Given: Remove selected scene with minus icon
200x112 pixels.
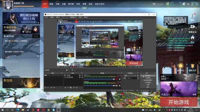Looking at the screenshot, I should point(48,88).
